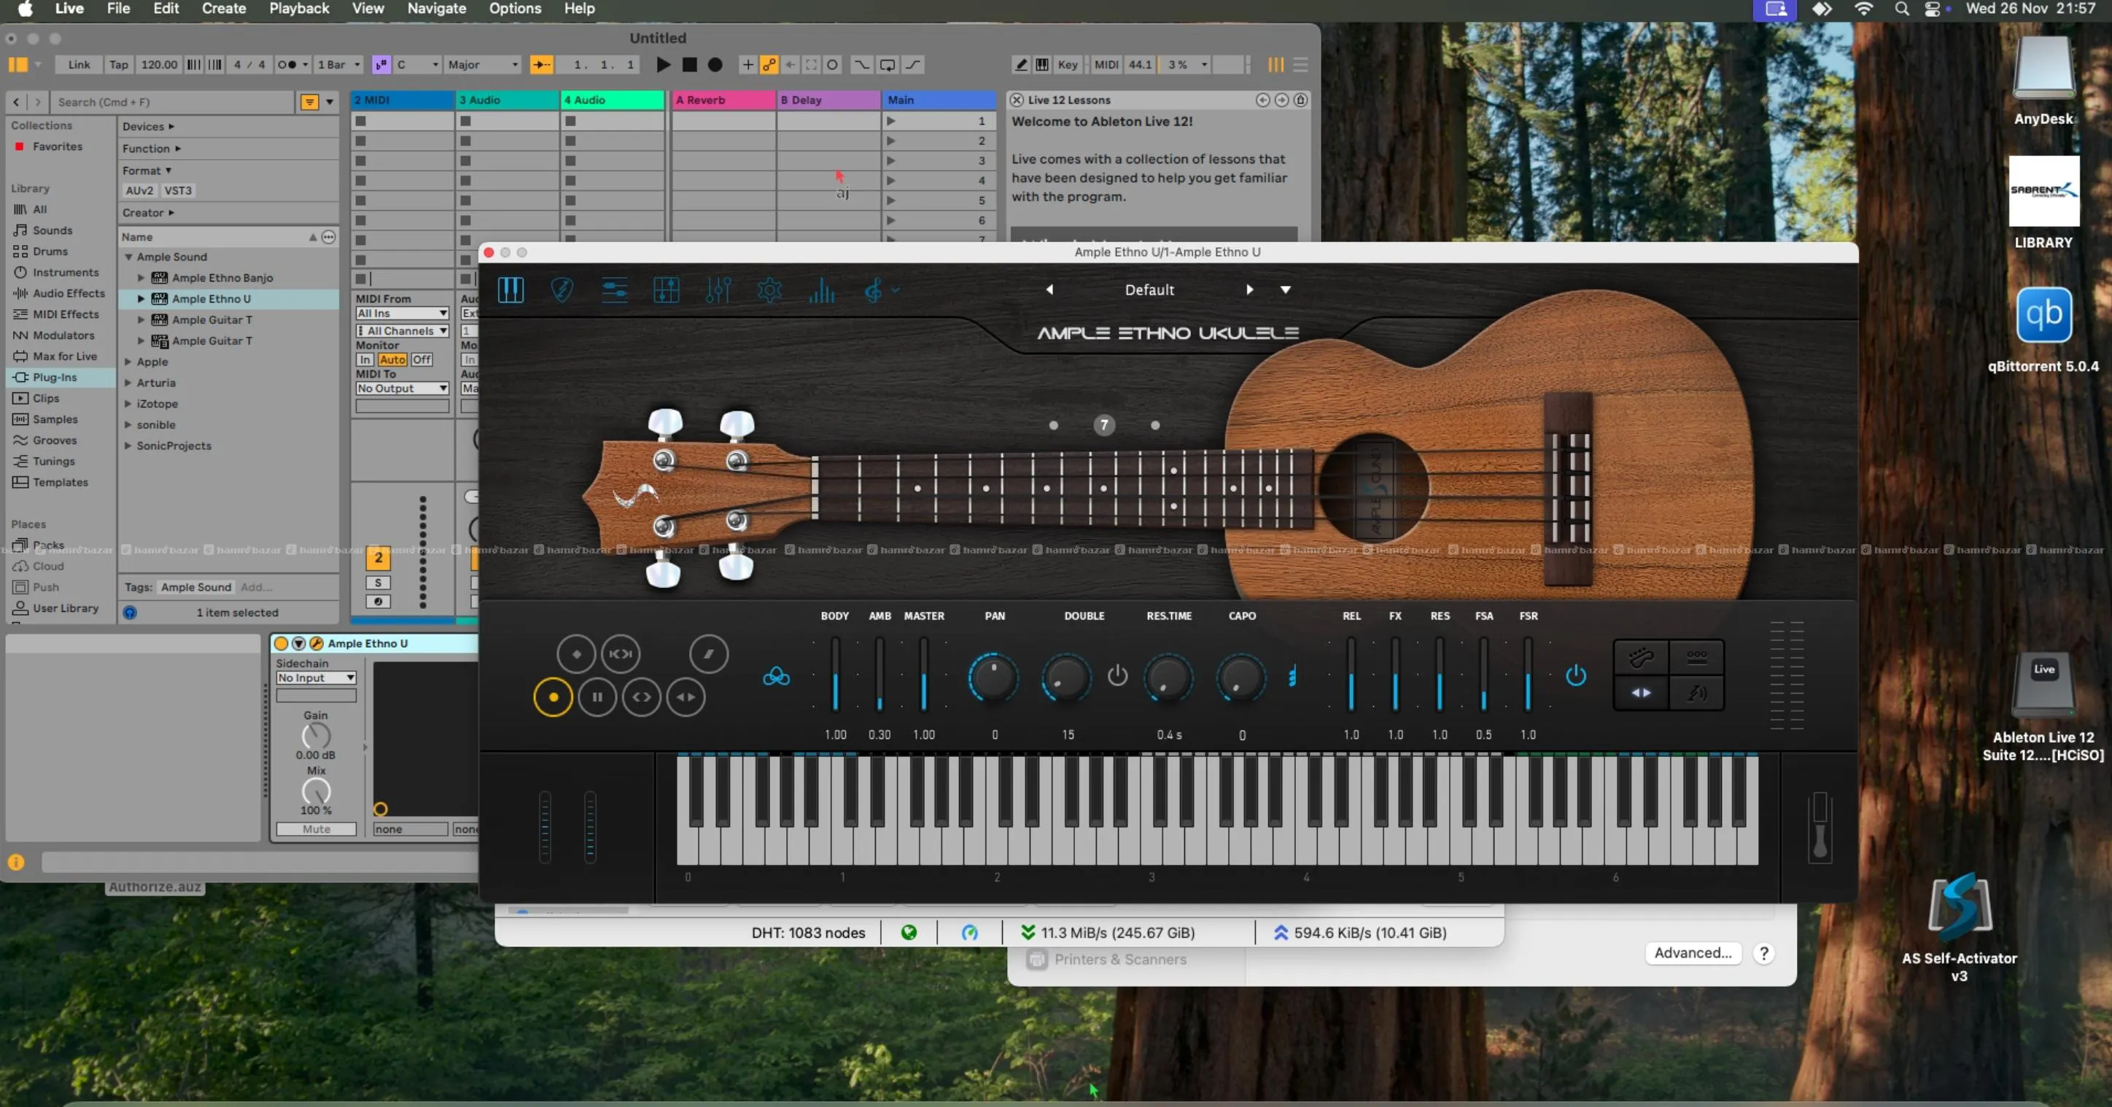Image resolution: width=2112 pixels, height=1107 pixels.
Task: Collapse the Ample Sound folder
Action: tap(129, 257)
